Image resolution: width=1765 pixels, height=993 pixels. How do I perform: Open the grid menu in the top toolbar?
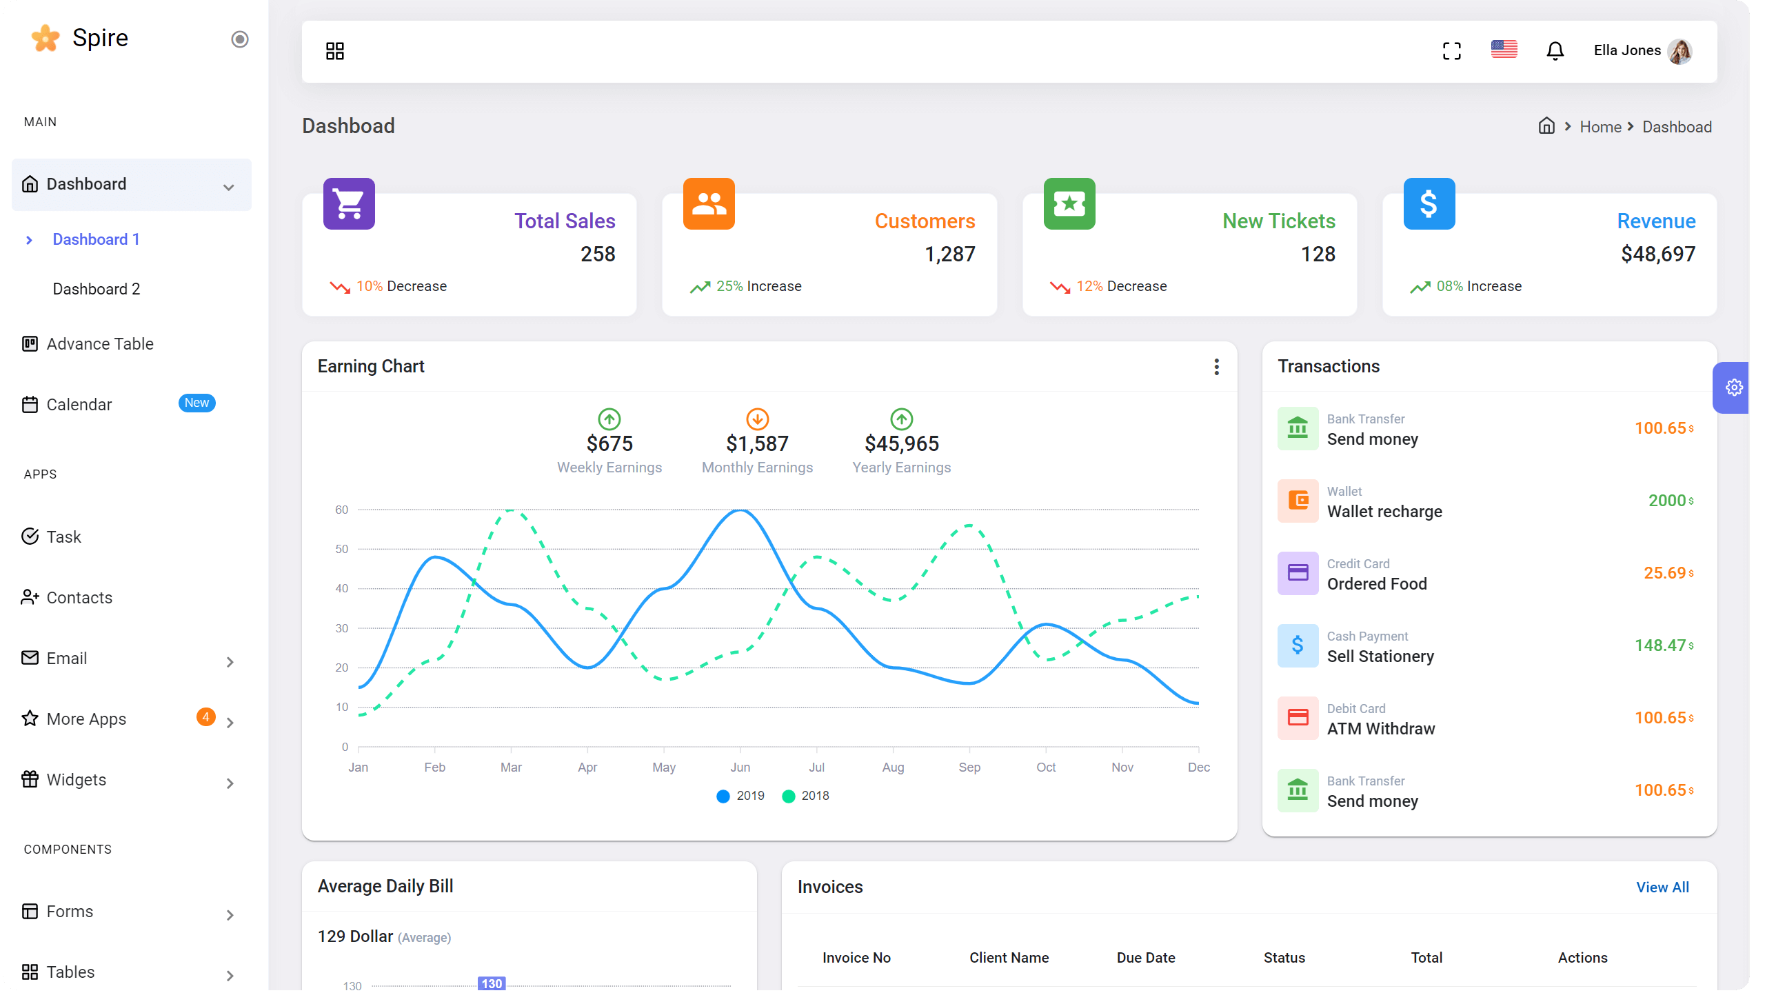click(x=334, y=50)
